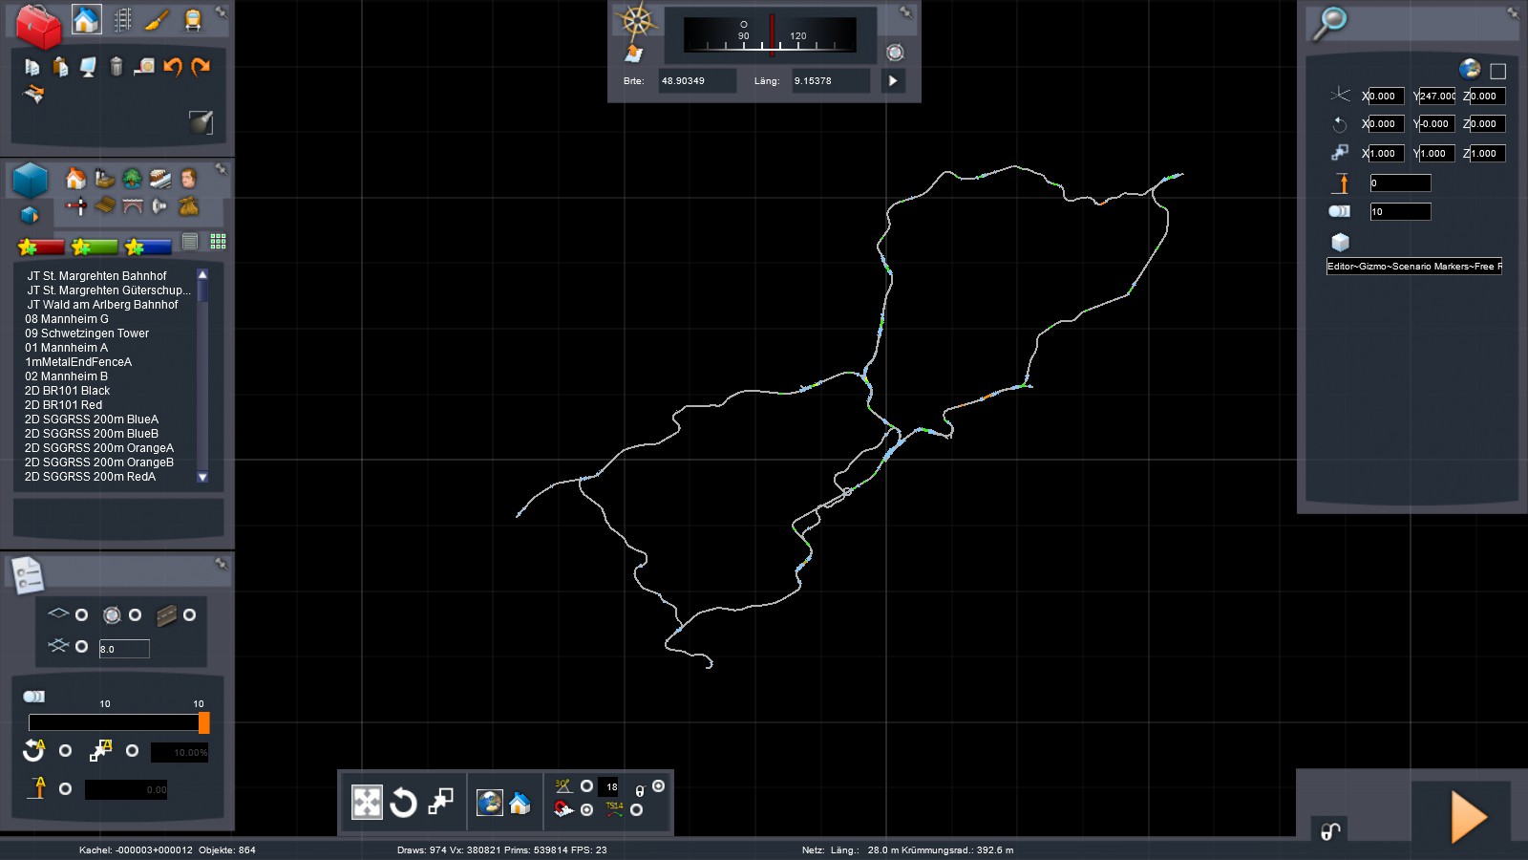Image resolution: width=1528 pixels, height=860 pixels.
Task: Click the Brte latitude input field
Action: (697, 81)
